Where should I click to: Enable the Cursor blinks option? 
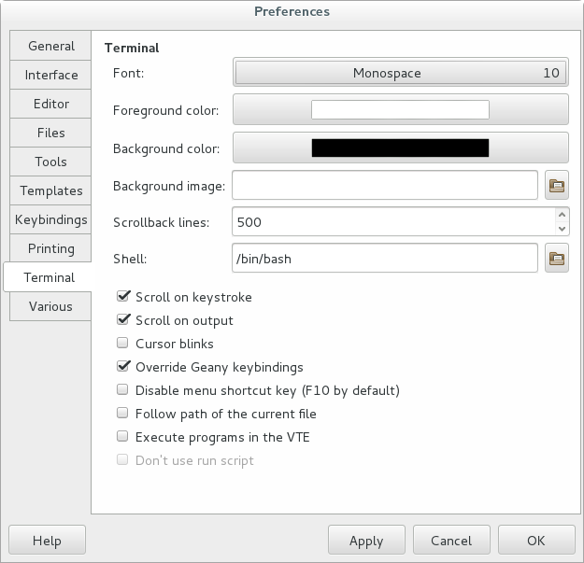click(x=122, y=344)
